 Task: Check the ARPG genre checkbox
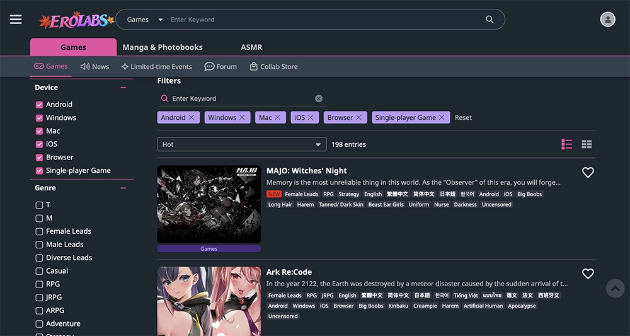coord(39,311)
